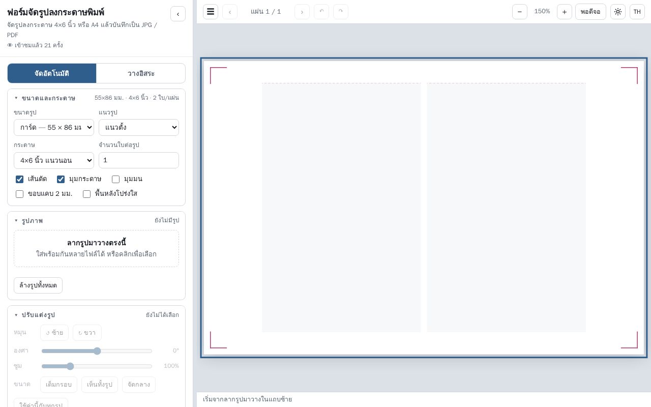Switch language with the TH button
This screenshot has width=651, height=407.
tap(637, 12)
